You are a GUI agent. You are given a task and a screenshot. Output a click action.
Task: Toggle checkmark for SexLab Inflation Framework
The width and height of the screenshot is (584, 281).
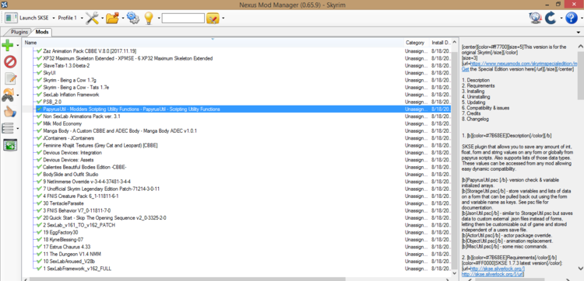click(x=40, y=95)
